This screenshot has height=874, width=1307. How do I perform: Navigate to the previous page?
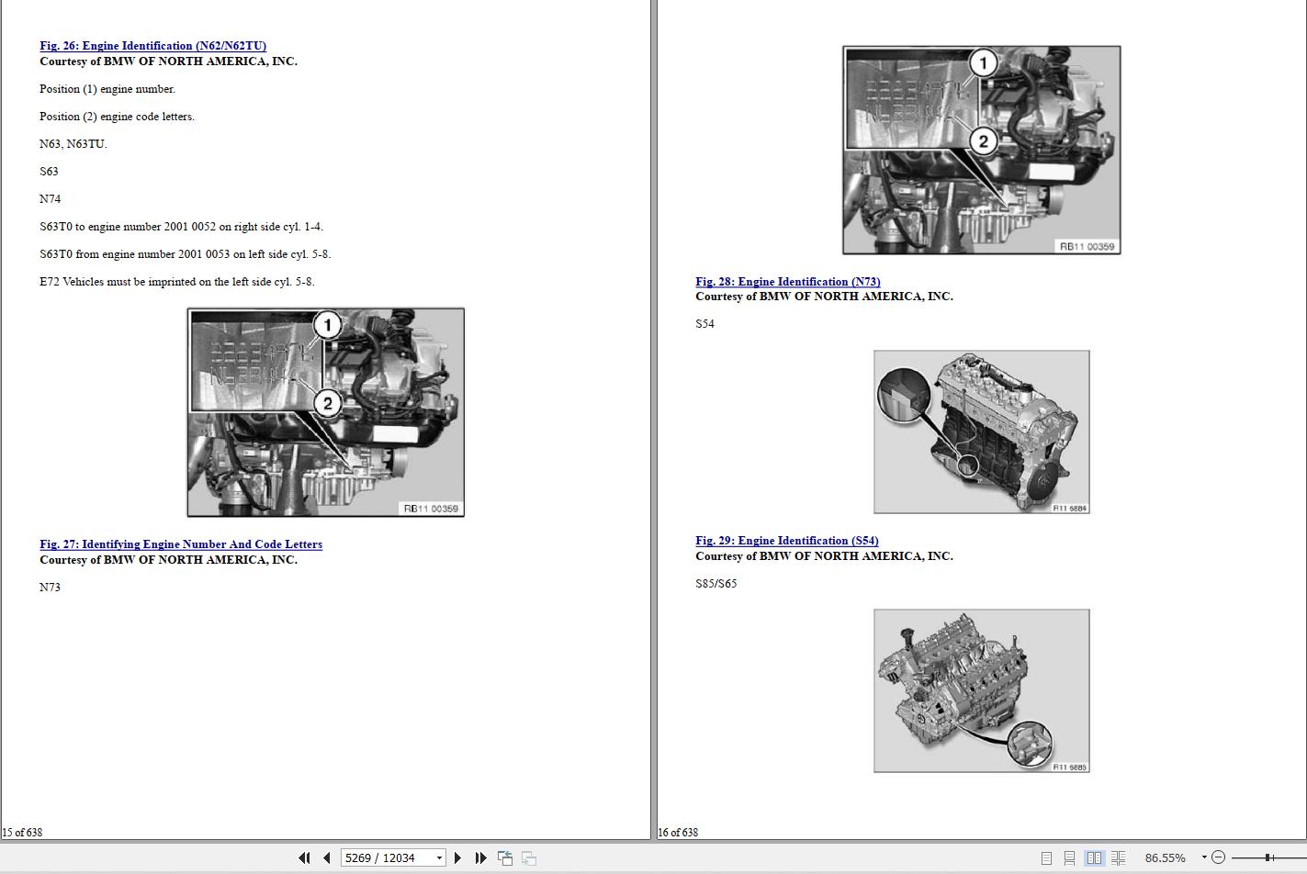[x=326, y=857]
